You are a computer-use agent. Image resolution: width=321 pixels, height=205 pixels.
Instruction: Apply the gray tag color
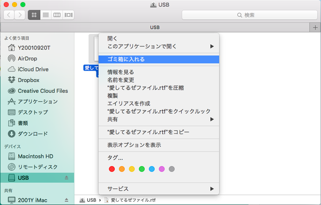[172, 169]
